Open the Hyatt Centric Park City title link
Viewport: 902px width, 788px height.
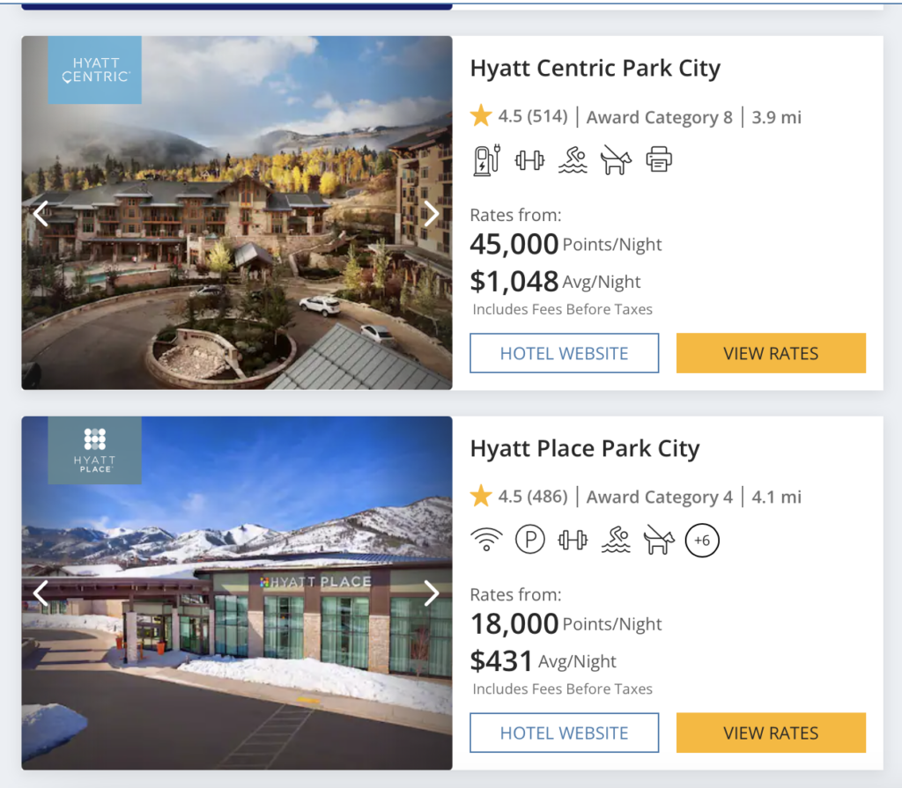595,69
